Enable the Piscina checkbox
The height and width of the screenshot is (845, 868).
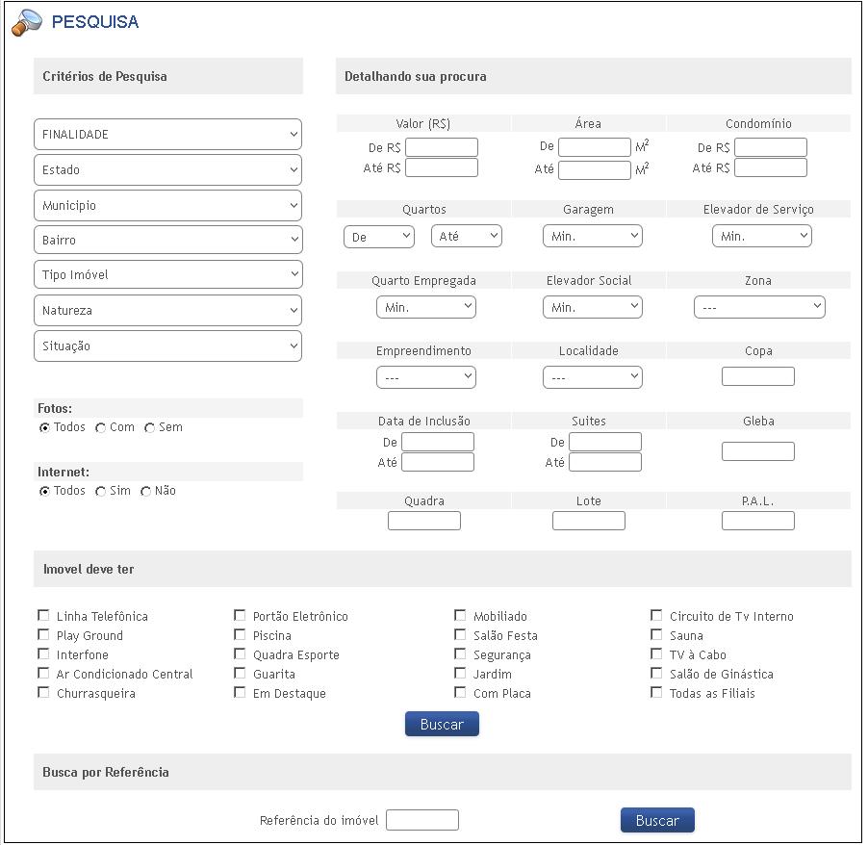click(241, 635)
